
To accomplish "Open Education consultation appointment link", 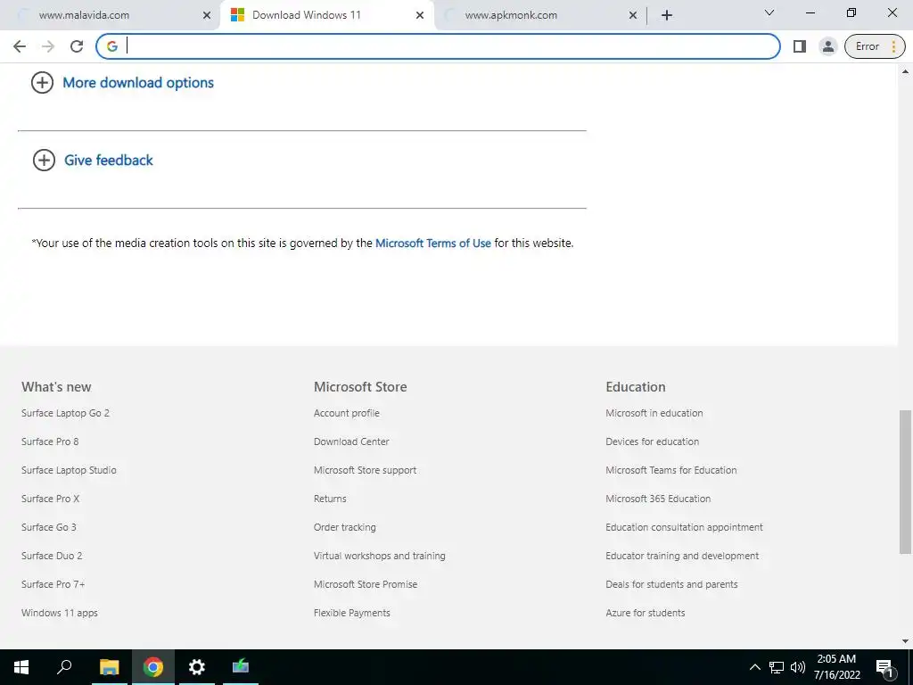I will click(x=684, y=527).
